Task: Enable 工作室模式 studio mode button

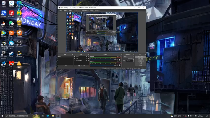Action: pos(140,61)
